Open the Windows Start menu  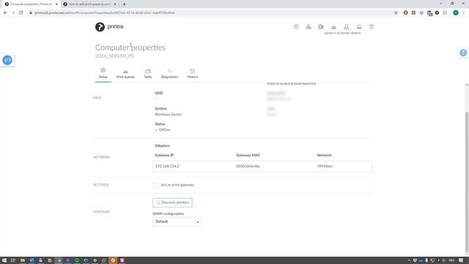4,260
